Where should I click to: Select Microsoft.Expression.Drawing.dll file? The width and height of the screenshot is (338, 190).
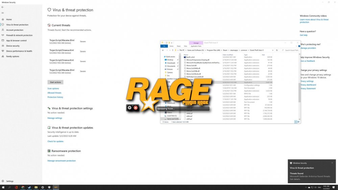(x=198, y=60)
